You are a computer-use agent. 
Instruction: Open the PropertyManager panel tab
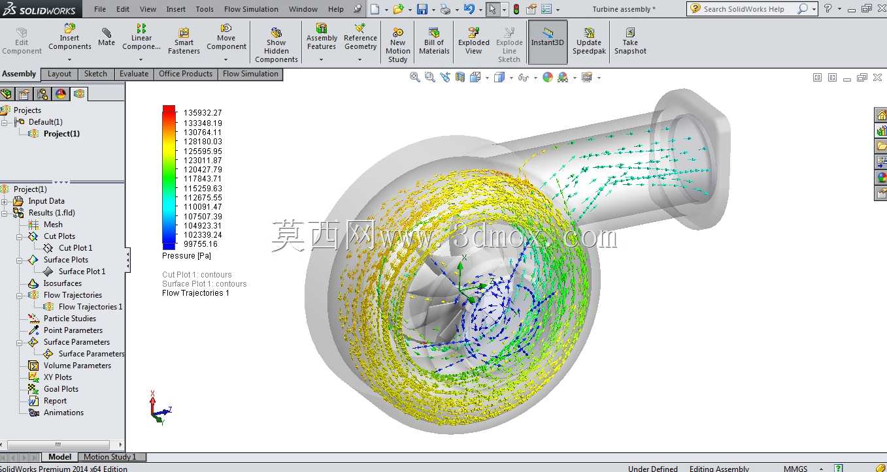click(x=25, y=94)
